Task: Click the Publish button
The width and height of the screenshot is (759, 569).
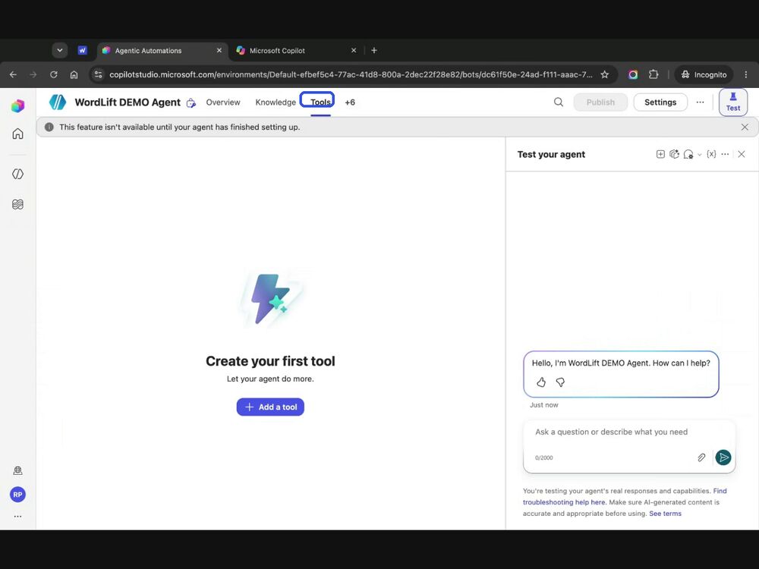Action: (x=600, y=102)
